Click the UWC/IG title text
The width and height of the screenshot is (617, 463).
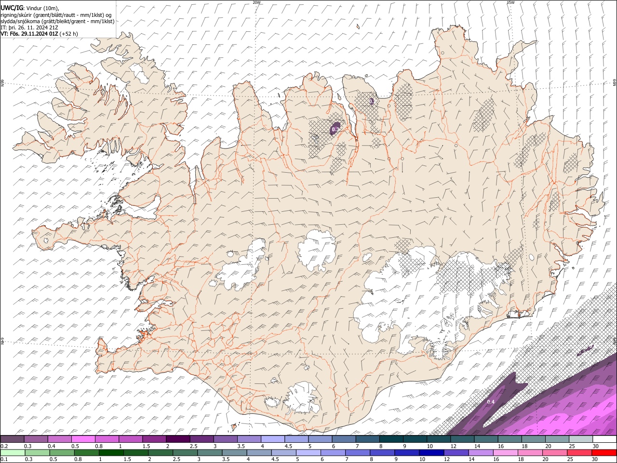coord(12,7)
